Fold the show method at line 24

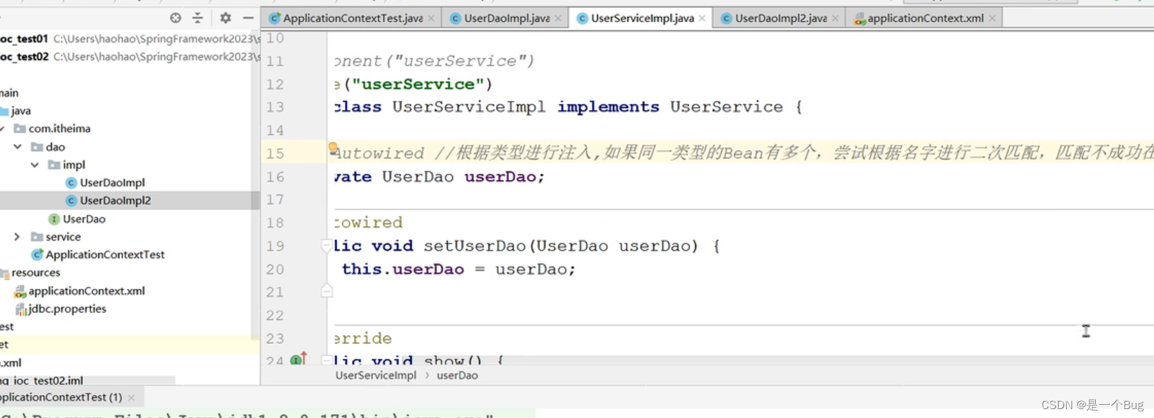327,360
